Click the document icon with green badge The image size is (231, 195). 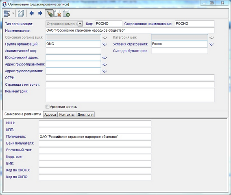pos(66,13)
